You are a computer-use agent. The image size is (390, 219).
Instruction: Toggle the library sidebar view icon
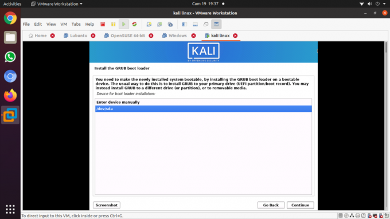[x=185, y=24]
